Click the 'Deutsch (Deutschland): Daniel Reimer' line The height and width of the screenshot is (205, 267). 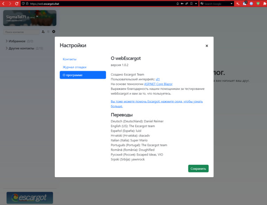137,121
